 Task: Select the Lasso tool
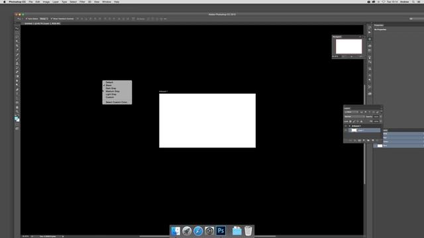[x=17, y=37]
